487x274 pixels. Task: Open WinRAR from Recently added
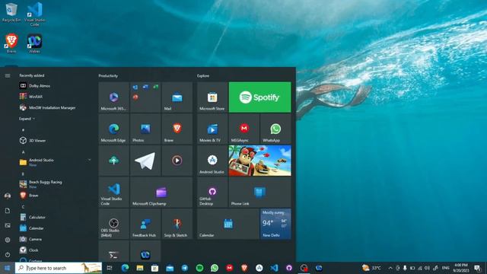click(x=56, y=97)
